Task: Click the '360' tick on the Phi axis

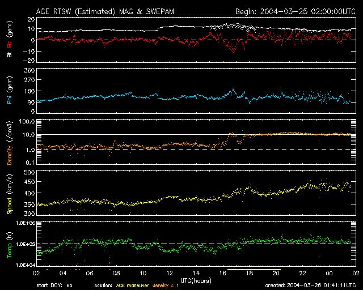Action: click(x=29, y=70)
